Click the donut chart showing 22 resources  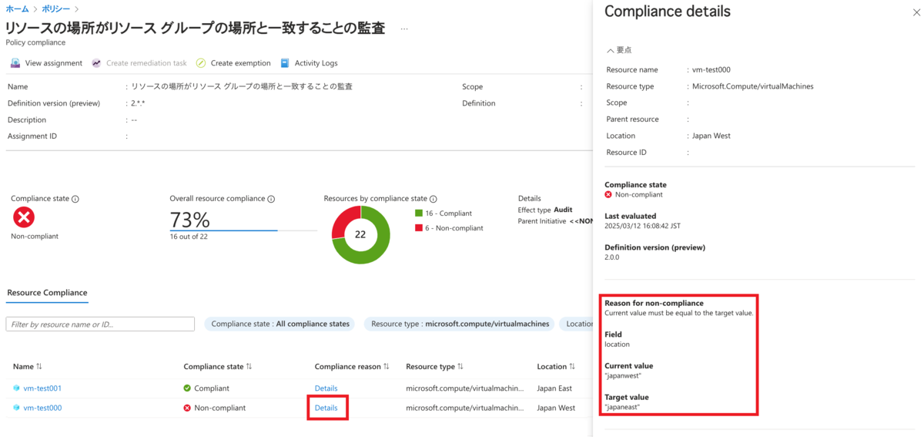(360, 235)
